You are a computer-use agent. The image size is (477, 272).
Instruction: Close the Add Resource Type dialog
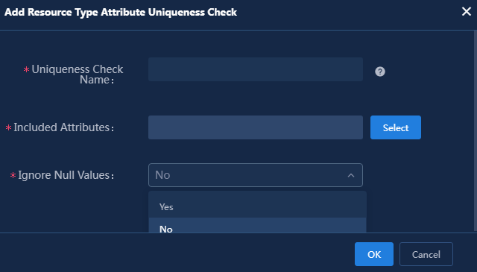click(x=466, y=12)
